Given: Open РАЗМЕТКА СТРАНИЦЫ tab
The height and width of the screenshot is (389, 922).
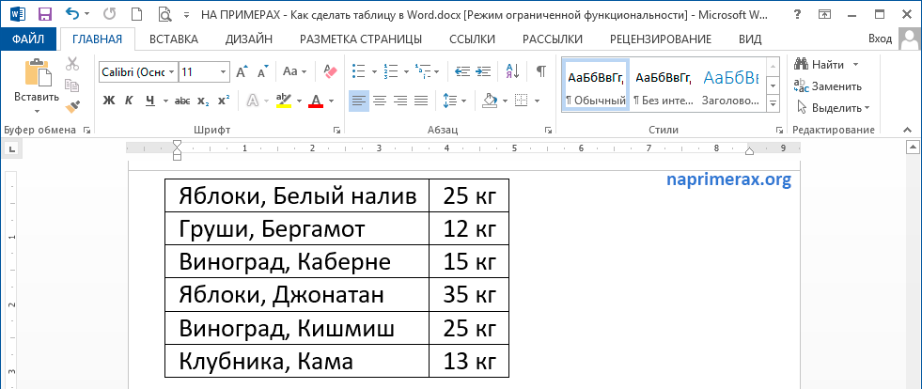Looking at the screenshot, I should pyautogui.click(x=361, y=39).
